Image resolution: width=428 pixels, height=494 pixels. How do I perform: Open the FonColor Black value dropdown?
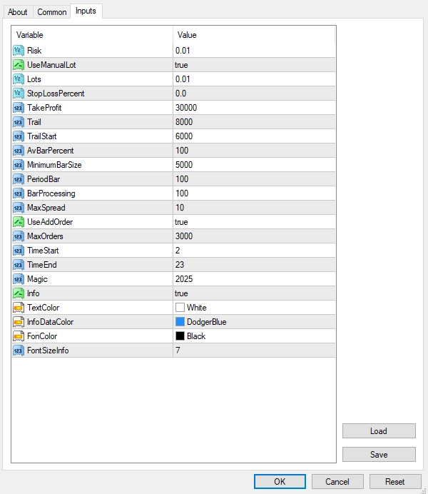pos(253,336)
